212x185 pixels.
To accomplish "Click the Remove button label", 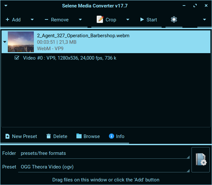I will click(x=60, y=20).
